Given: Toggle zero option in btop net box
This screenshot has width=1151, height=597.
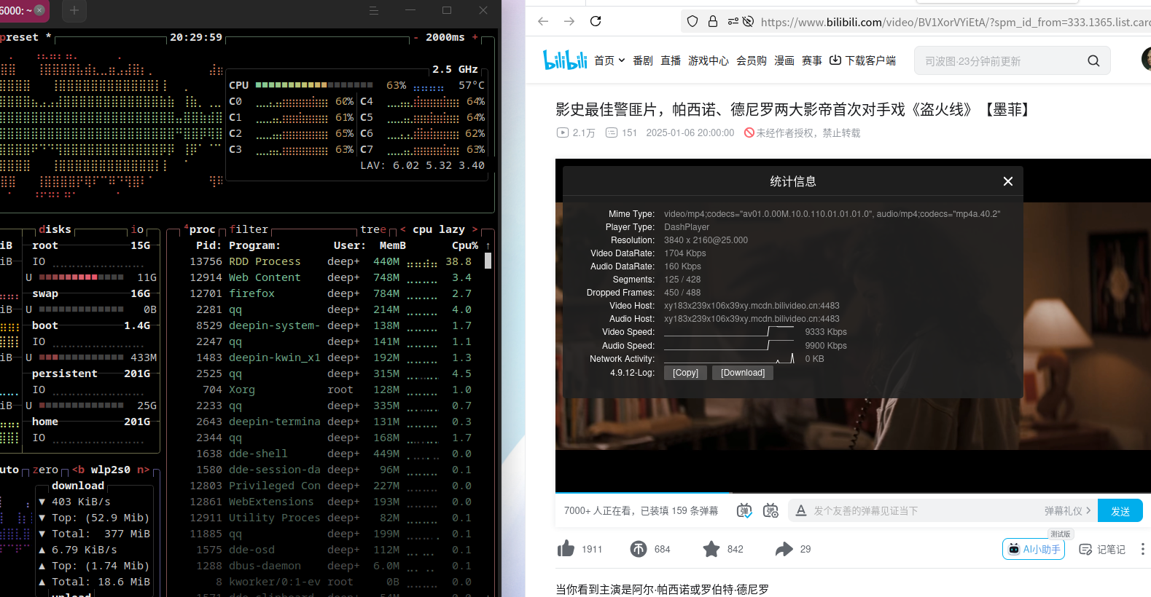Looking at the screenshot, I should tap(45, 470).
